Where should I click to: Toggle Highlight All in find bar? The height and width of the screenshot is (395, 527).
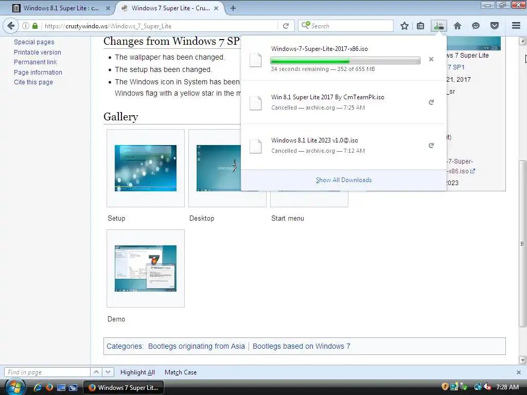137,372
